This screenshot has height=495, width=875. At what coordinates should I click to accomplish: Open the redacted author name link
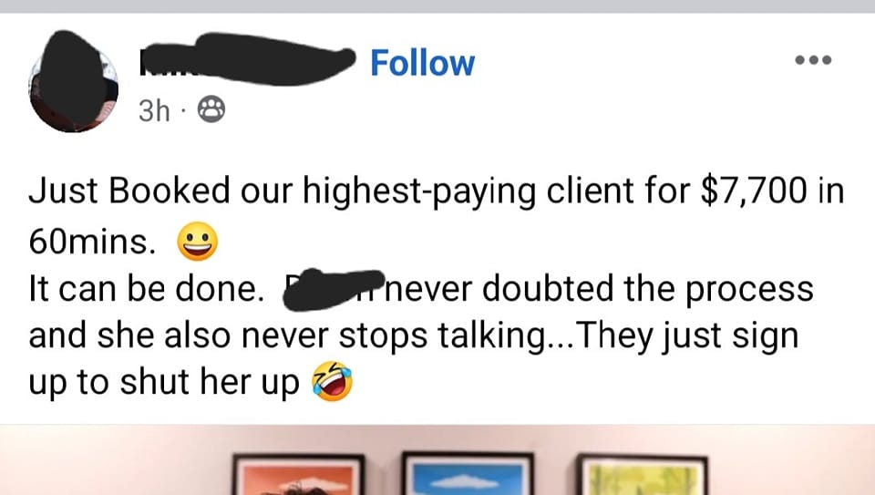click(x=247, y=60)
